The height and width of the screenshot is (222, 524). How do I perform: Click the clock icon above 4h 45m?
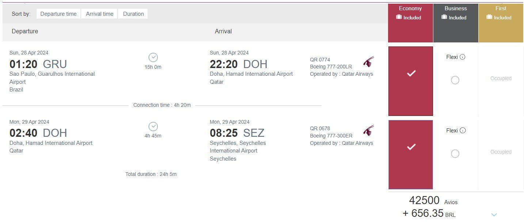[153, 127]
